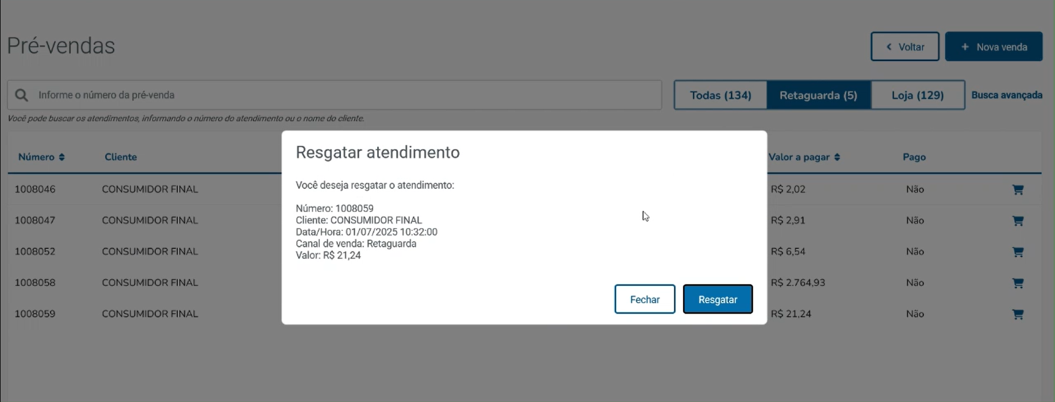Open Busca avançada link
This screenshot has height=402, width=1055.
pyautogui.click(x=1007, y=95)
